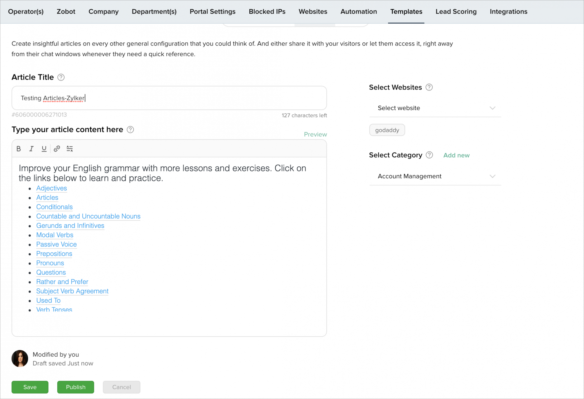Go to the Integrations tab

point(508,12)
